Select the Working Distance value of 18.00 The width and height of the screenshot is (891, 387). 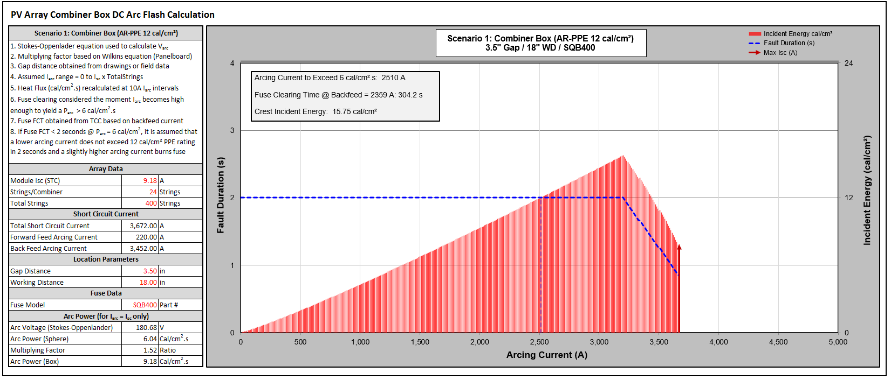click(x=140, y=283)
